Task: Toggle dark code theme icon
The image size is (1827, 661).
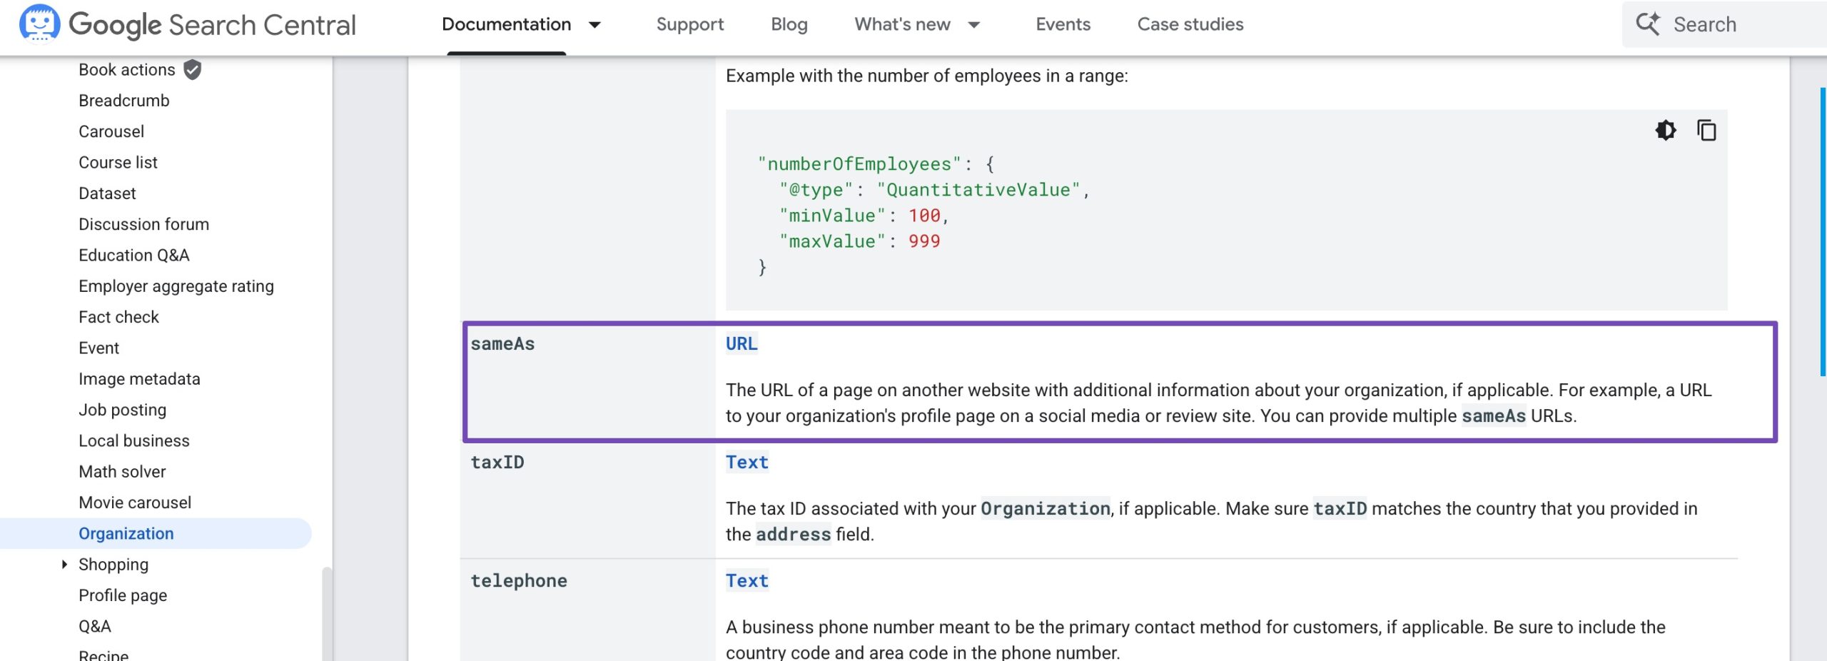Action: [1666, 131]
